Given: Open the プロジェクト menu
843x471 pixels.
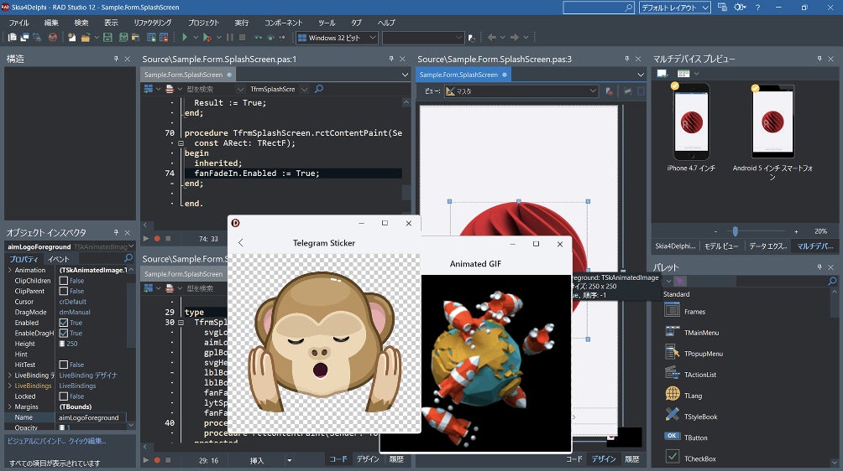Looking at the screenshot, I should tap(203, 23).
